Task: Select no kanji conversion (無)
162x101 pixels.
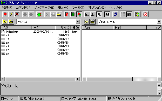Action: coord(99,14)
